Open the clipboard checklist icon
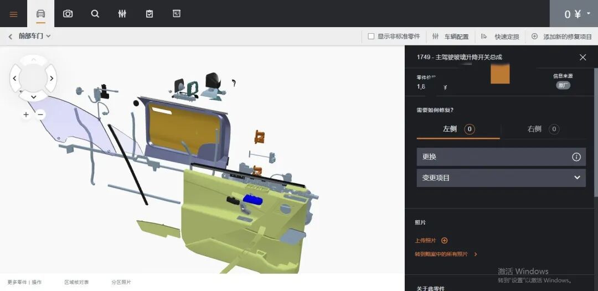This screenshot has width=598, height=291. (149, 14)
